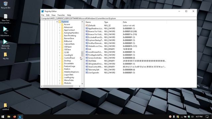The width and height of the screenshot is (212, 119).
Task: Click the 4:37 PM taskbar clock
Action: [199, 117]
